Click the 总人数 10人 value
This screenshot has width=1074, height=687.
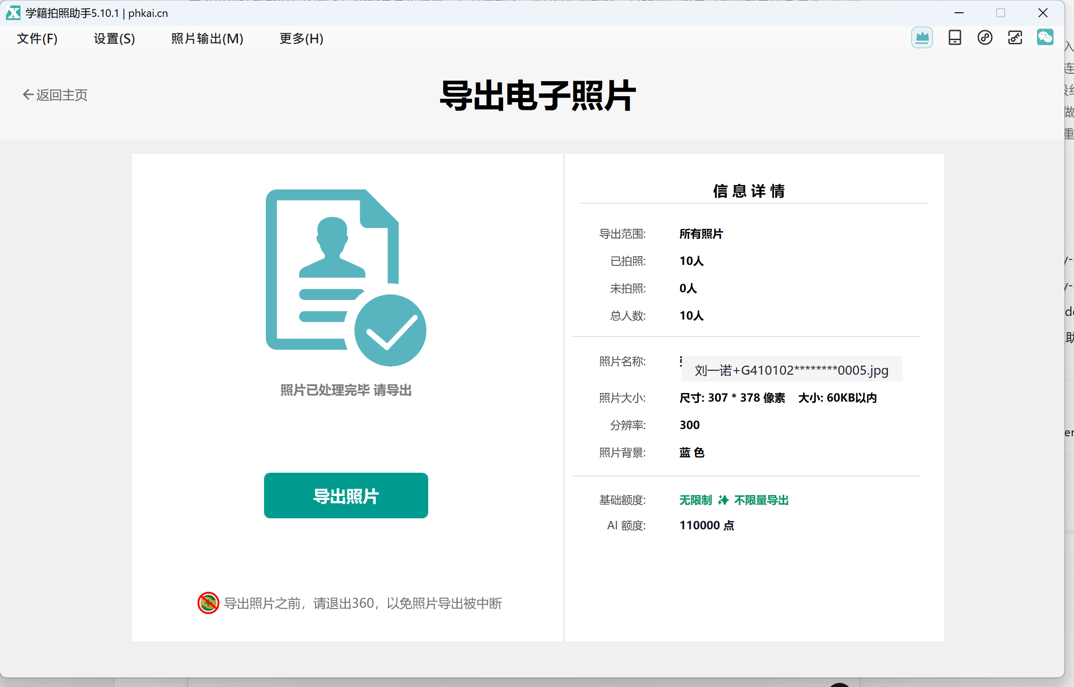point(691,315)
